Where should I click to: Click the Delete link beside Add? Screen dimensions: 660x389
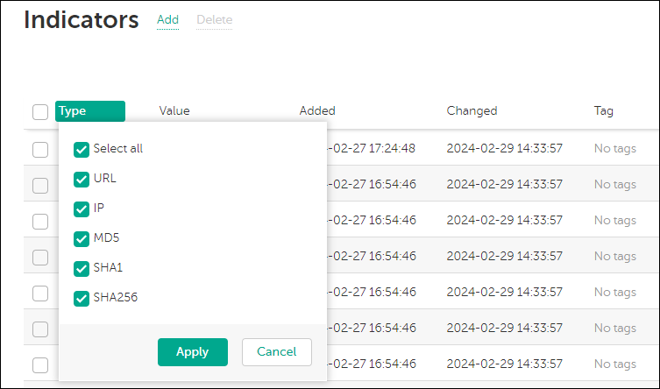pyautogui.click(x=214, y=19)
